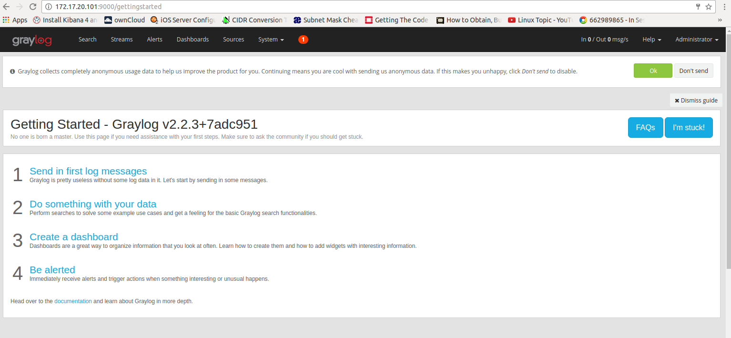Click the info icon in the usage data notice
Viewport: 731px width, 338px height.
pyautogui.click(x=12, y=72)
